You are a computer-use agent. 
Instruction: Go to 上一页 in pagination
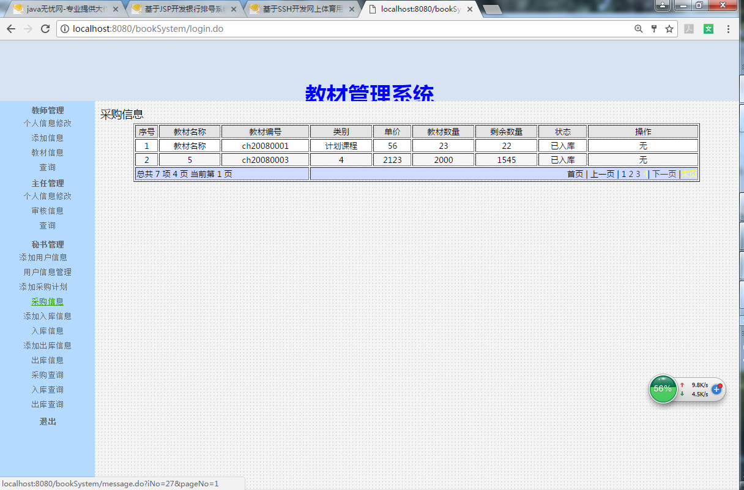pyautogui.click(x=602, y=174)
